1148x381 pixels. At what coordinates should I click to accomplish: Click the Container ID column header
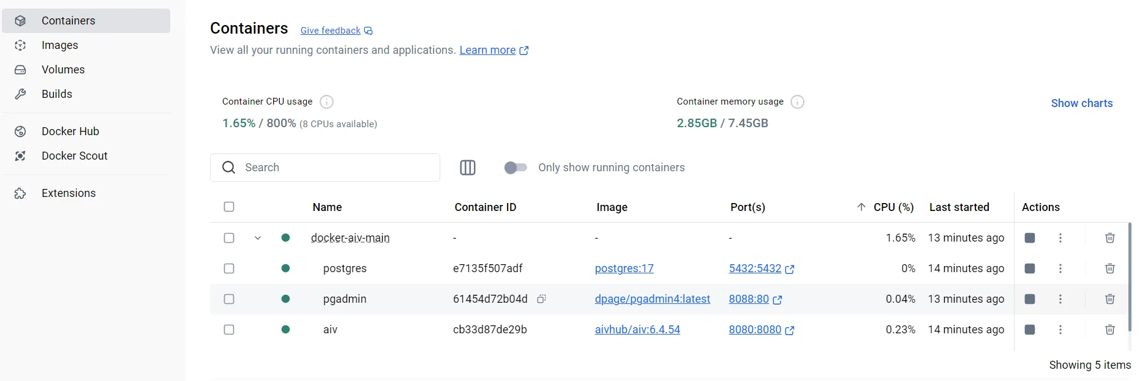(486, 207)
